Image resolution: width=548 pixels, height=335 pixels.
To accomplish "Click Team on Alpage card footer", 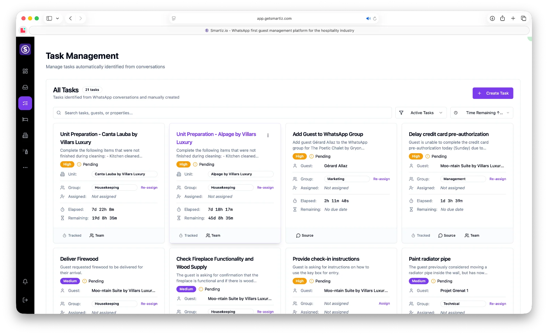I will [213, 236].
